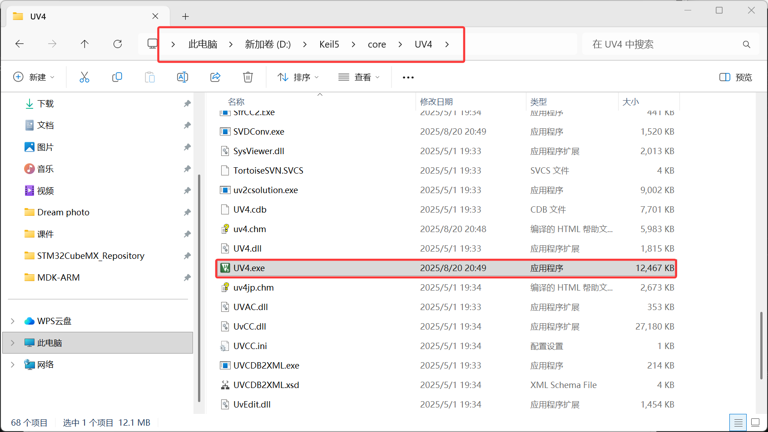768x432 pixels.
Task: Refresh the UV4 folder view
Action: pyautogui.click(x=118, y=44)
